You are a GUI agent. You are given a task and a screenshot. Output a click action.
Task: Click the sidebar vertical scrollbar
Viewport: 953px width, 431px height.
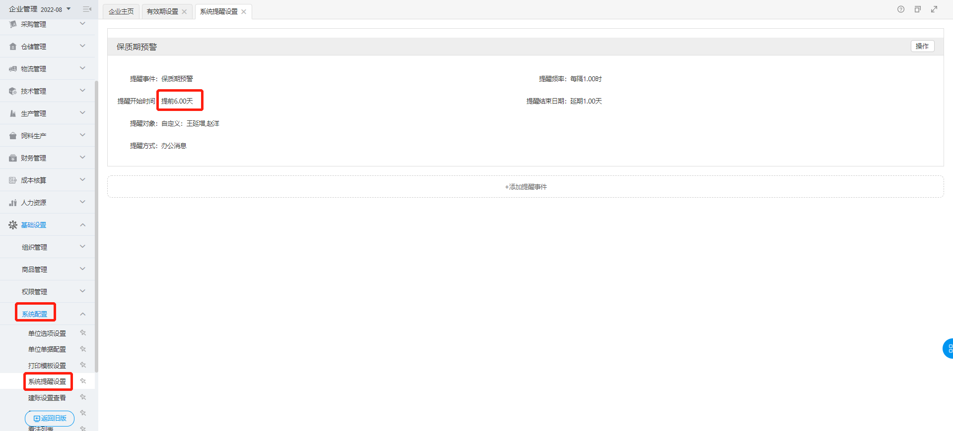[96, 223]
